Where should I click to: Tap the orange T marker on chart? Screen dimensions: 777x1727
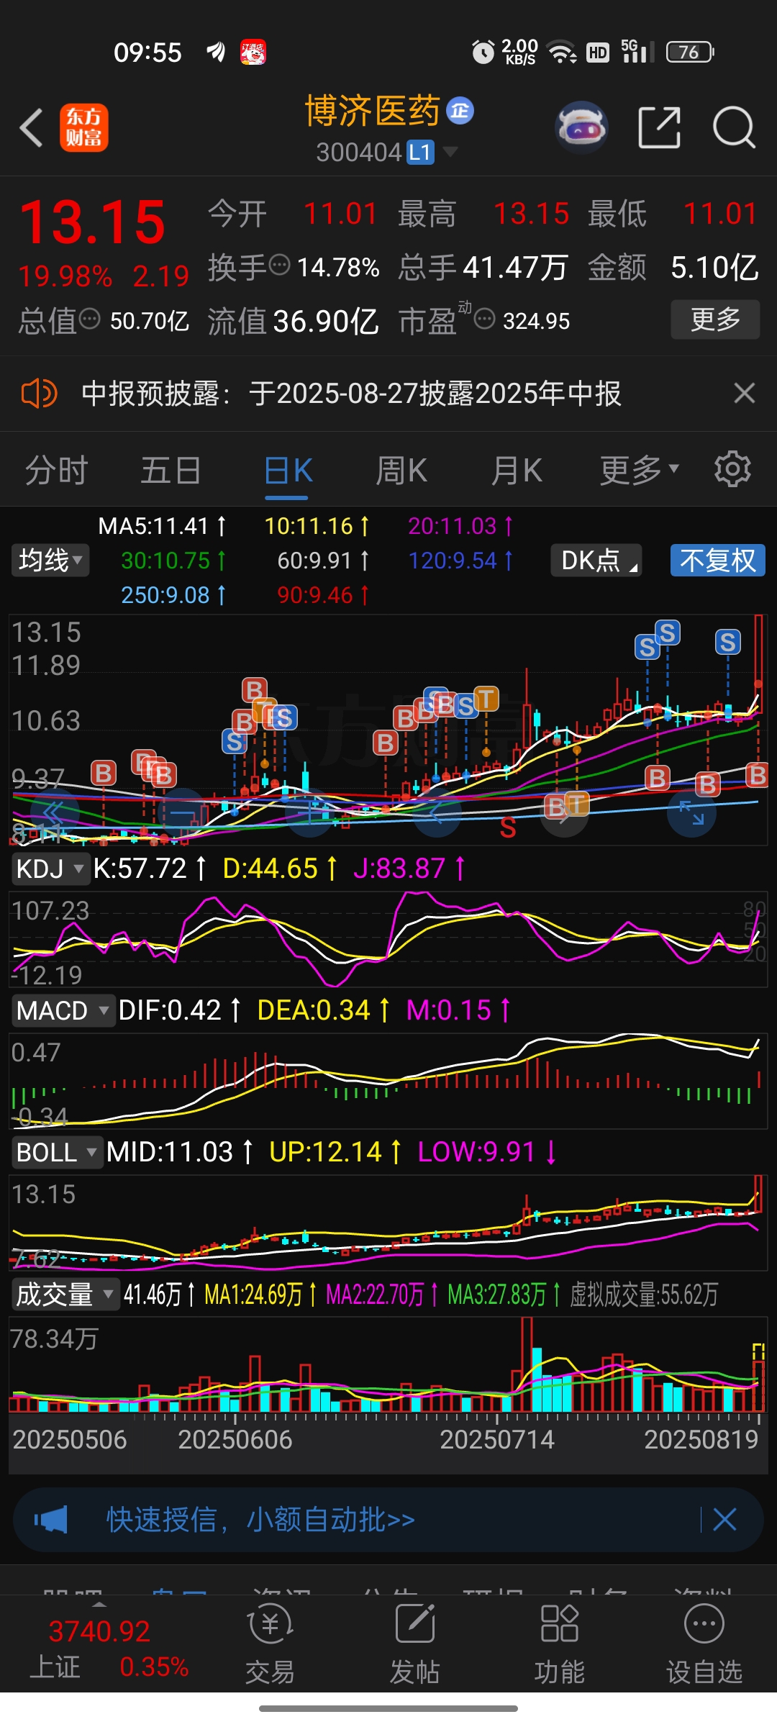coord(486,698)
